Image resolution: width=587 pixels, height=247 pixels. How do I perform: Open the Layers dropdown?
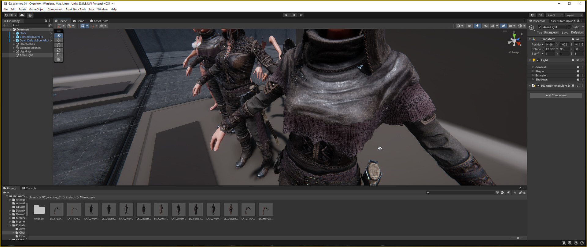click(554, 15)
